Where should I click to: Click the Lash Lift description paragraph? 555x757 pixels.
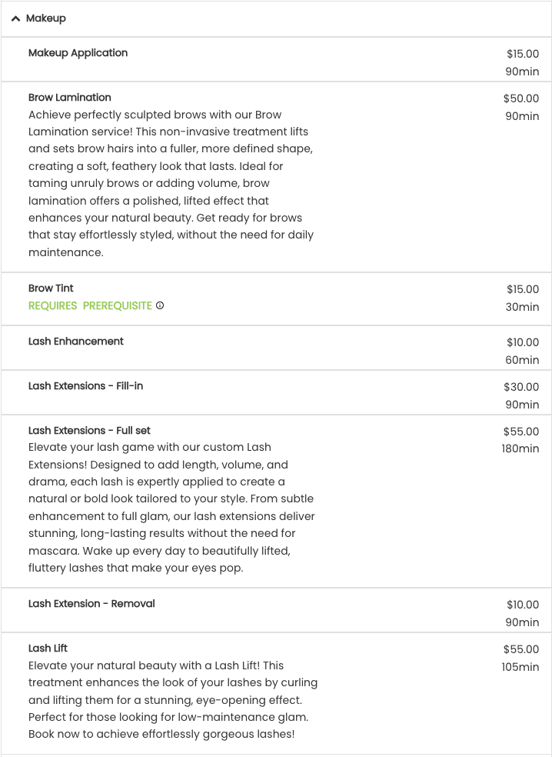point(173,699)
